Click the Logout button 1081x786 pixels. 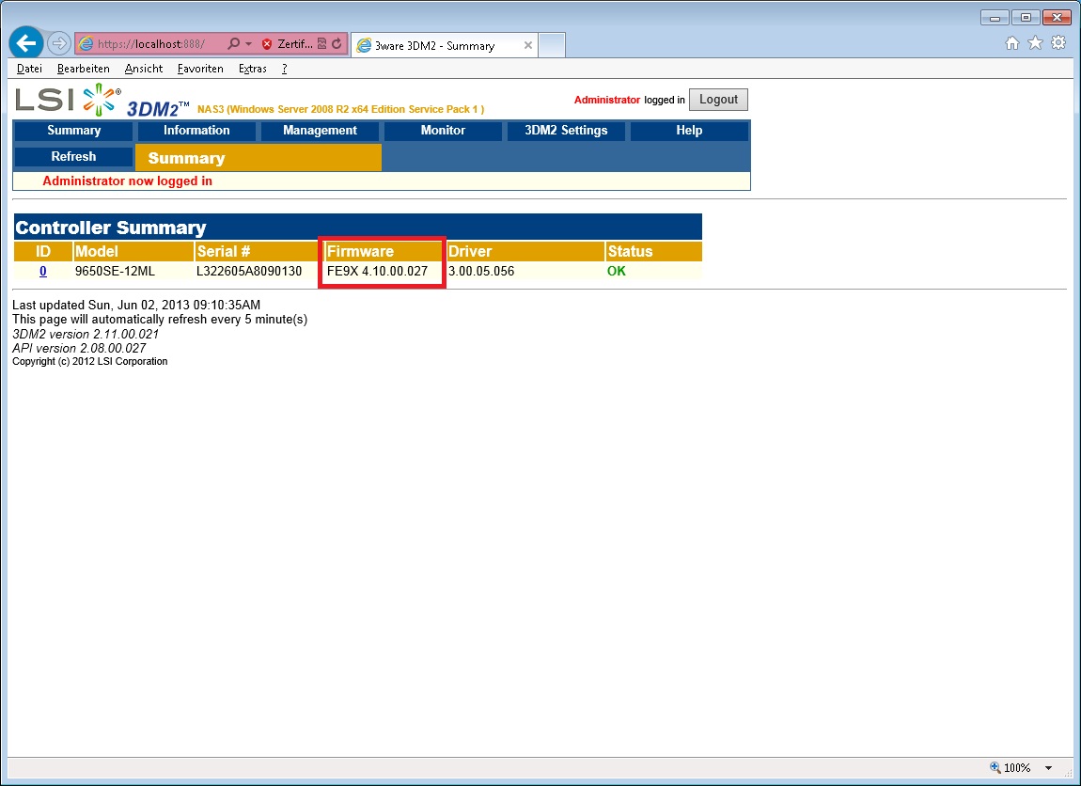718,100
